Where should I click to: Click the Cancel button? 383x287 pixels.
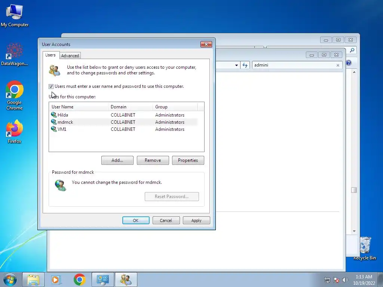[166, 220]
